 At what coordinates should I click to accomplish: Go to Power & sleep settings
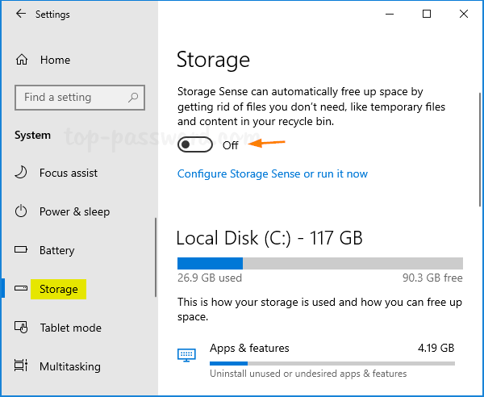[x=74, y=211]
